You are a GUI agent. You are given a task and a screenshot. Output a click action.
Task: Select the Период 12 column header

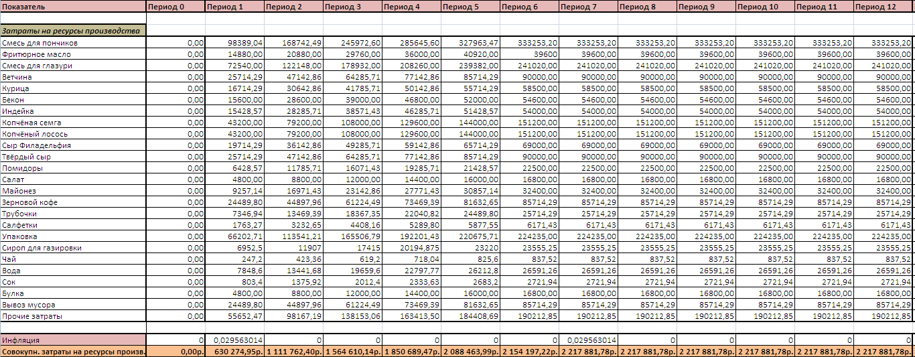tap(884, 7)
